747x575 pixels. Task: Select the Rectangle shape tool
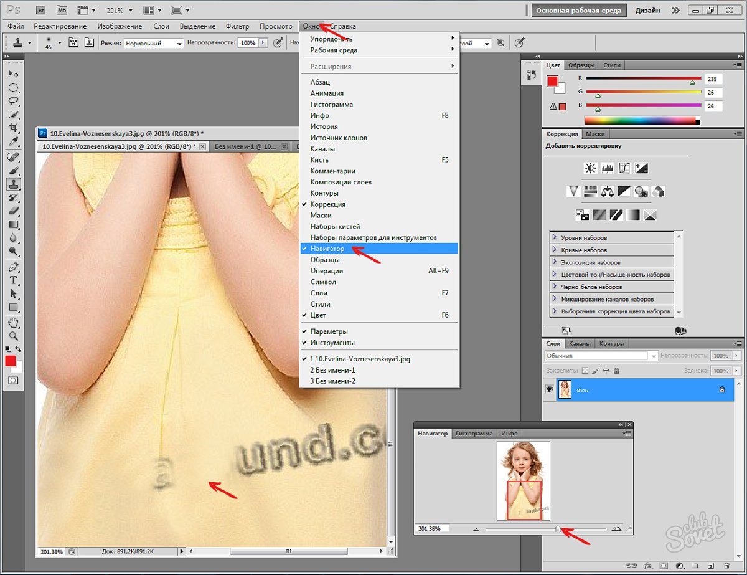pyautogui.click(x=13, y=307)
